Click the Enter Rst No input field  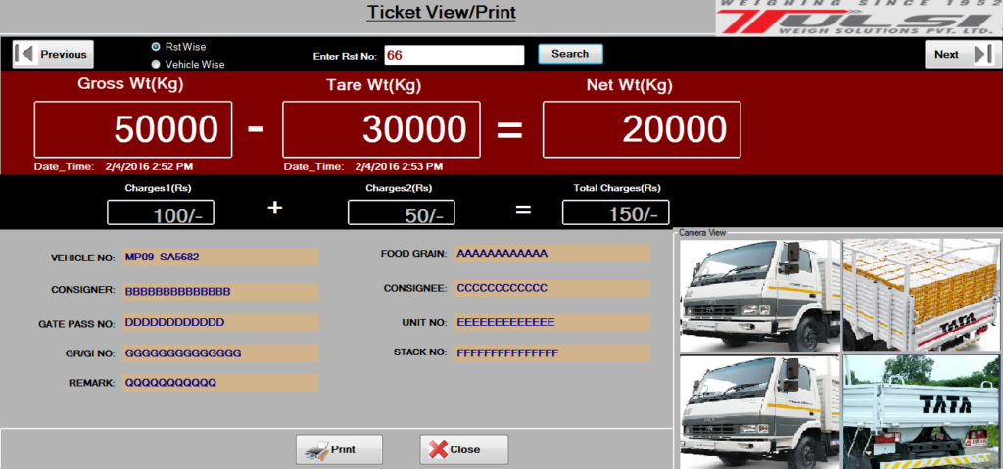click(454, 55)
